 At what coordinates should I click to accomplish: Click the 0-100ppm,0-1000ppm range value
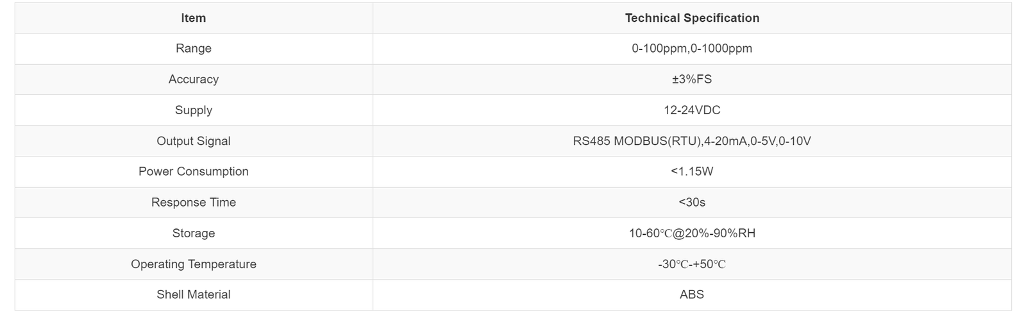click(692, 48)
